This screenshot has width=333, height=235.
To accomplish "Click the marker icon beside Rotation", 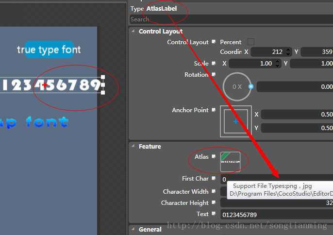I will pos(214,75).
